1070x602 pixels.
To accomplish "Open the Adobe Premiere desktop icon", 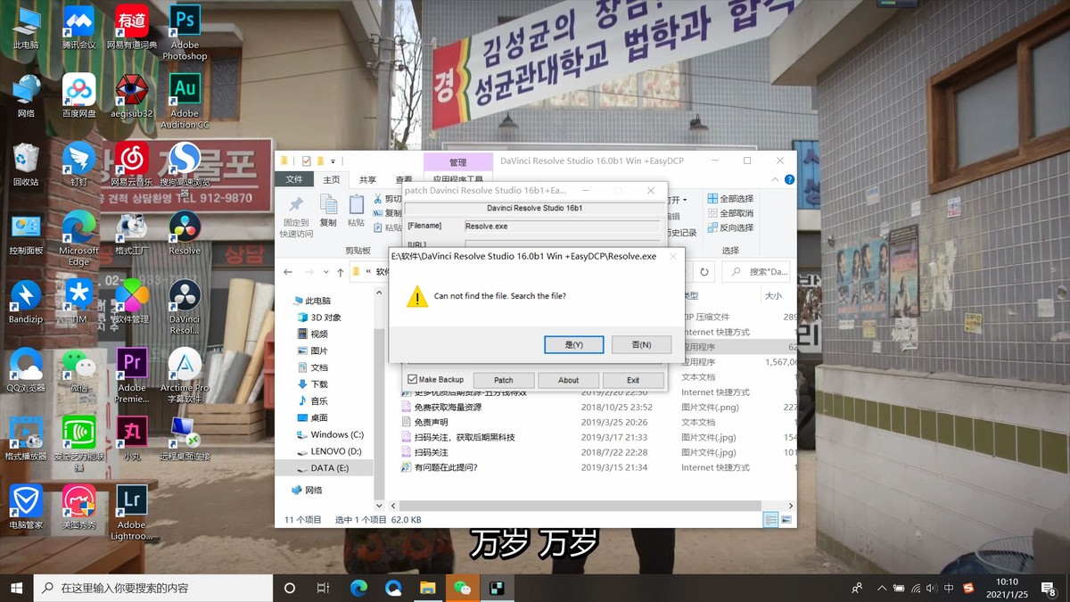I will click(132, 375).
